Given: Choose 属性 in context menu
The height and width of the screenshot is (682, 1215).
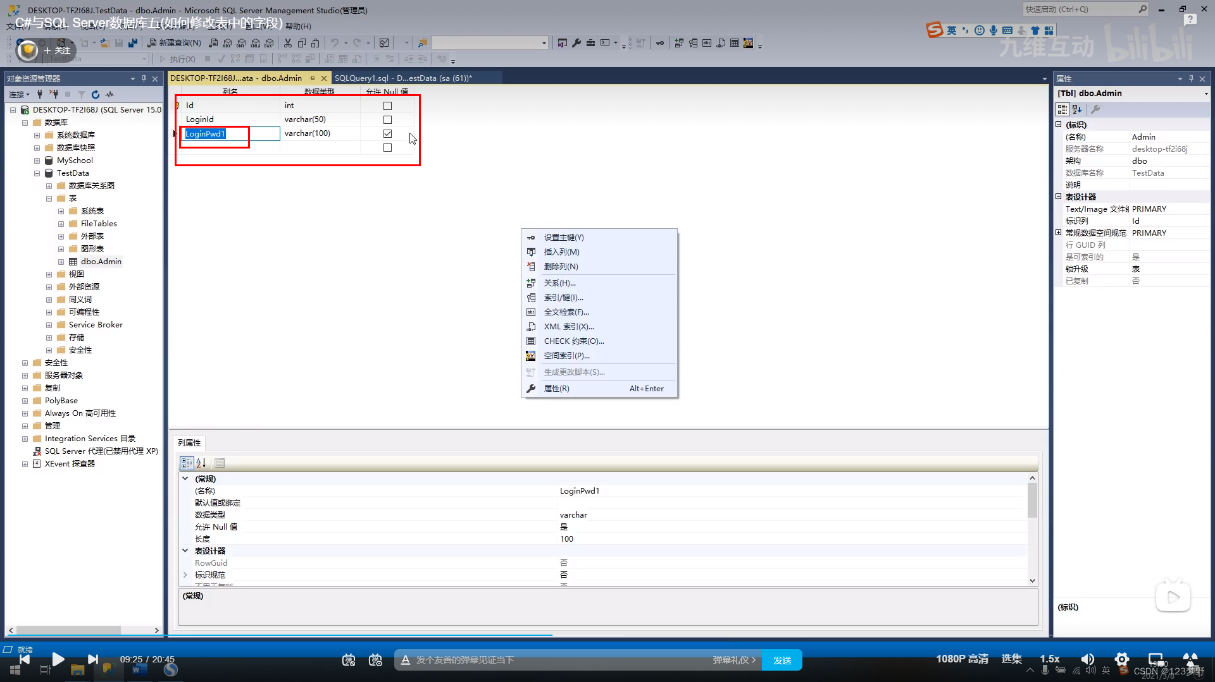Looking at the screenshot, I should coord(599,389).
